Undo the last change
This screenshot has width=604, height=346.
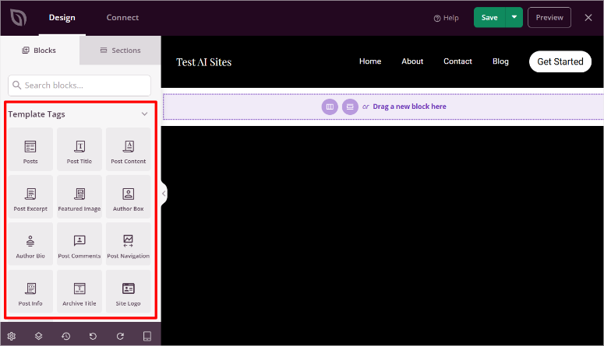[93, 336]
